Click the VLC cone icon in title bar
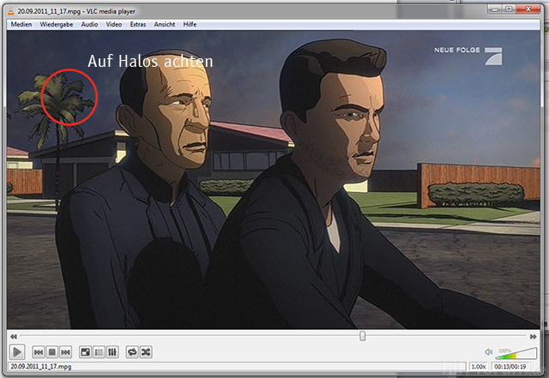 (11, 11)
